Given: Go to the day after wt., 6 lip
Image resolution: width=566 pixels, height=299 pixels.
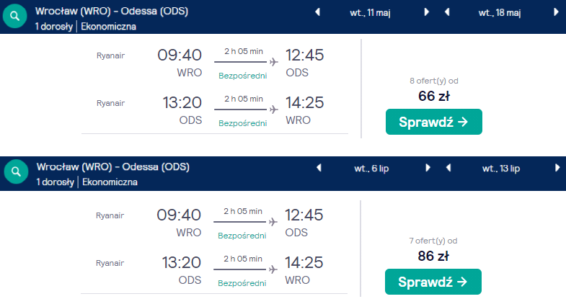Looking at the screenshot, I should (428, 168).
